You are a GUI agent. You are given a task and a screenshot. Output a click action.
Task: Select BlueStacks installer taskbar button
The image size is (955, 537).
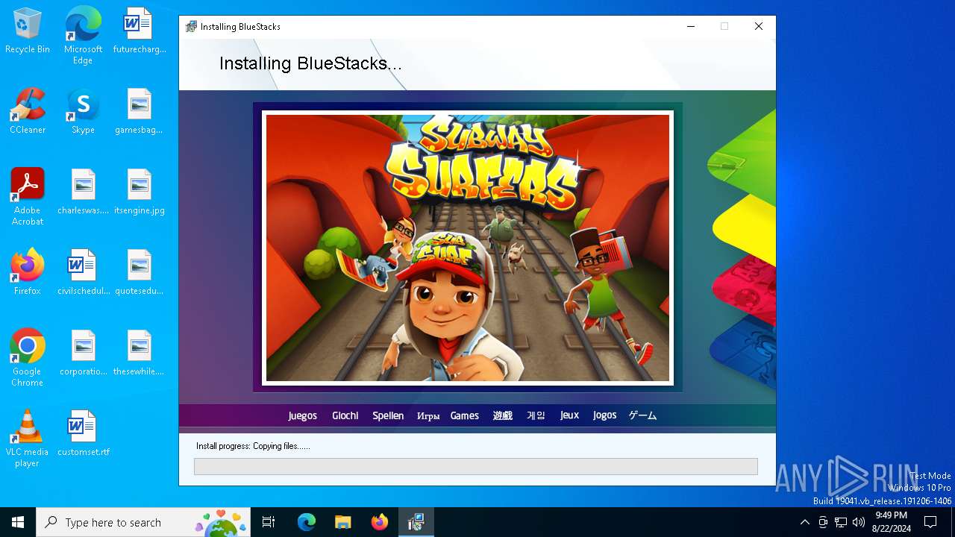coord(416,522)
